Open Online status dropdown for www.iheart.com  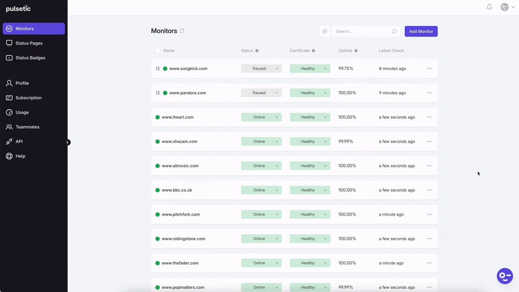tap(261, 117)
